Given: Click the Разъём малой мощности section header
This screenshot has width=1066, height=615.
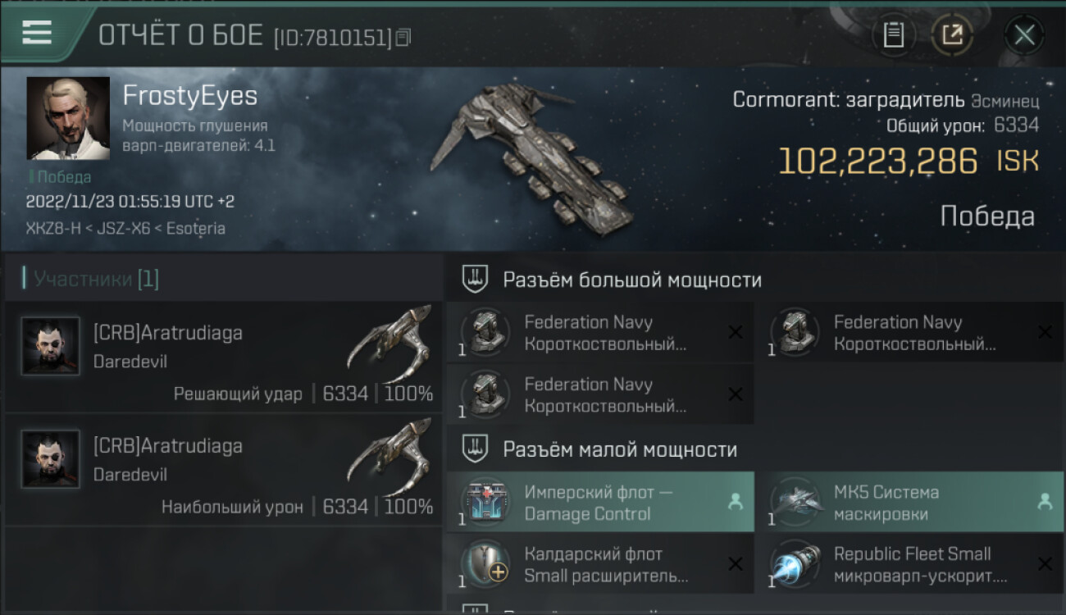Looking at the screenshot, I should click(x=620, y=449).
